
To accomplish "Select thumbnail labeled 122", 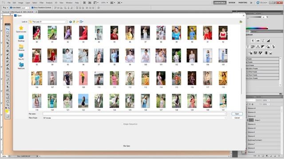I will click(83, 102).
